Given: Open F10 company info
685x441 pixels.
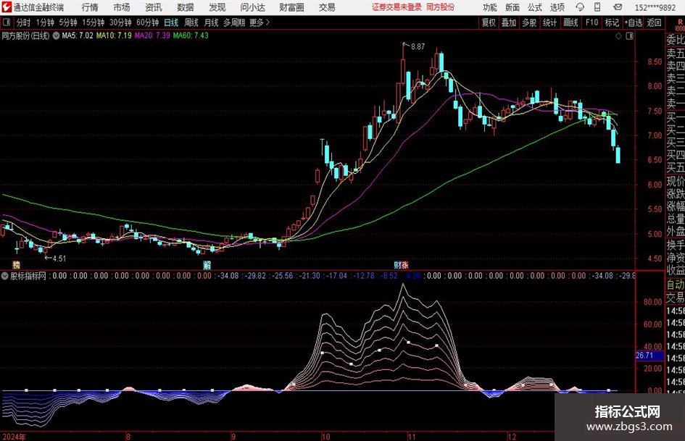Looking at the screenshot, I should (x=592, y=22).
